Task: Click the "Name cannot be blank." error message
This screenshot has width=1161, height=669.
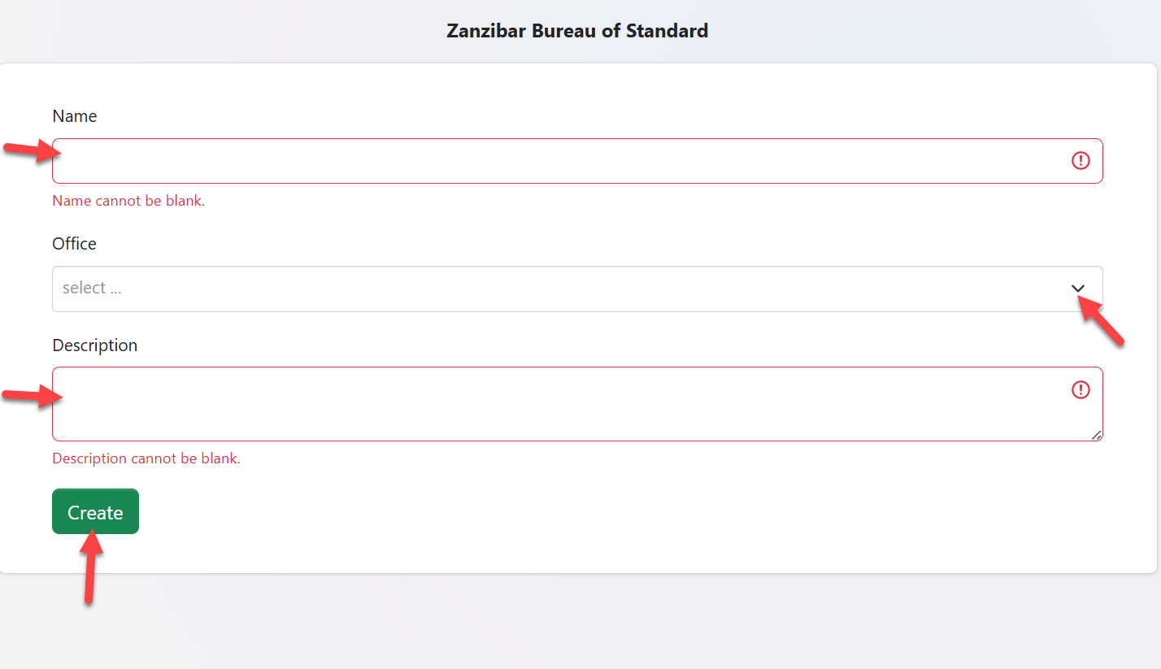Action: [x=128, y=201]
